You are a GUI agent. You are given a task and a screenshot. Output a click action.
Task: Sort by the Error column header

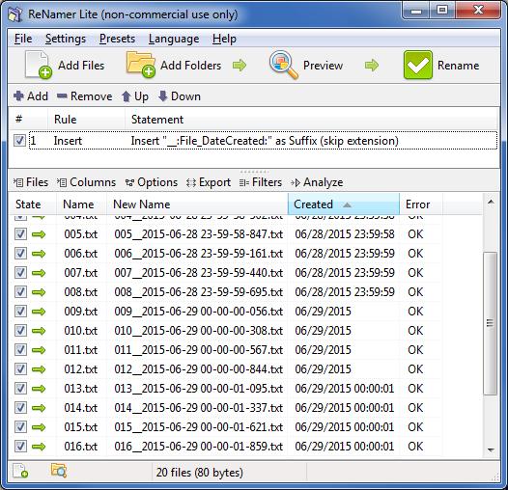point(421,204)
